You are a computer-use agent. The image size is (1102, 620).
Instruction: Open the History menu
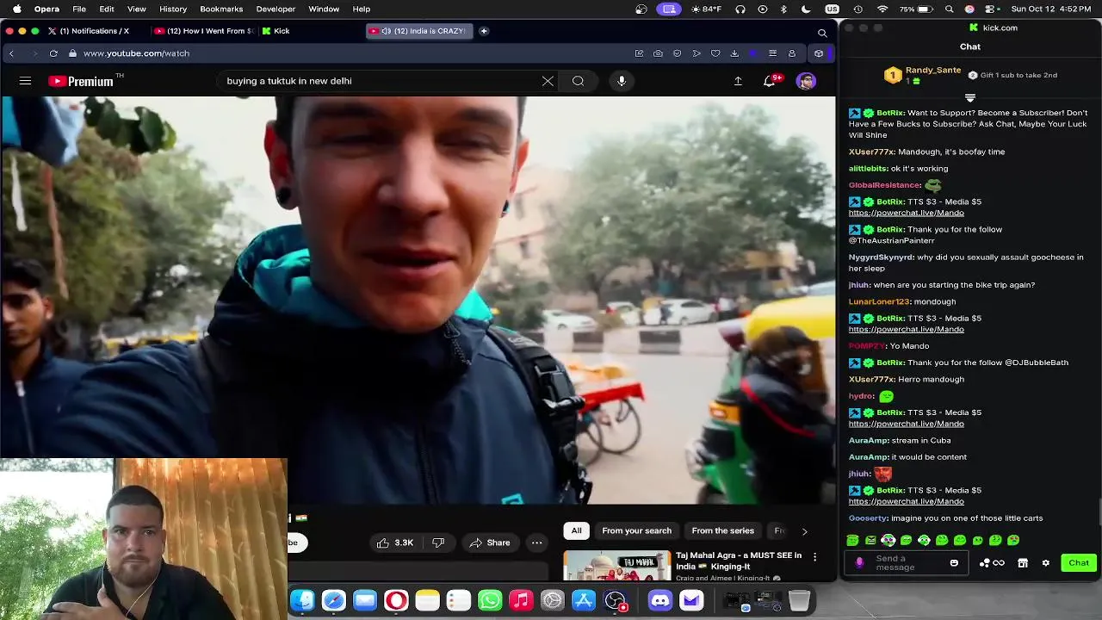pyautogui.click(x=173, y=9)
